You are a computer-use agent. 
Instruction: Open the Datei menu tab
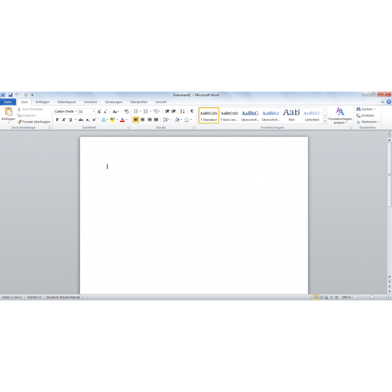pos(8,102)
